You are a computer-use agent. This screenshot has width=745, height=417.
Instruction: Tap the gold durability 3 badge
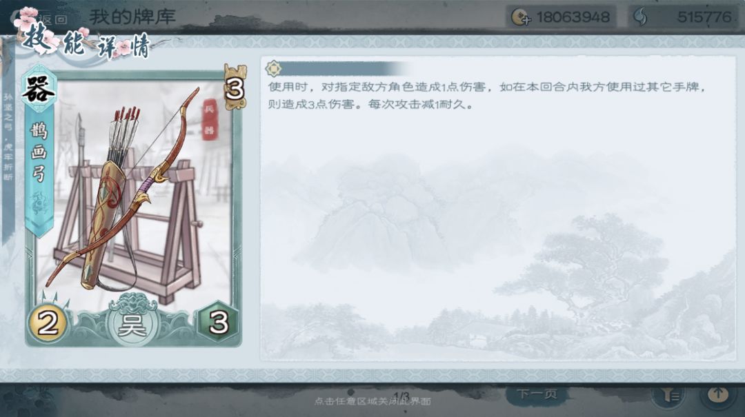(235, 88)
